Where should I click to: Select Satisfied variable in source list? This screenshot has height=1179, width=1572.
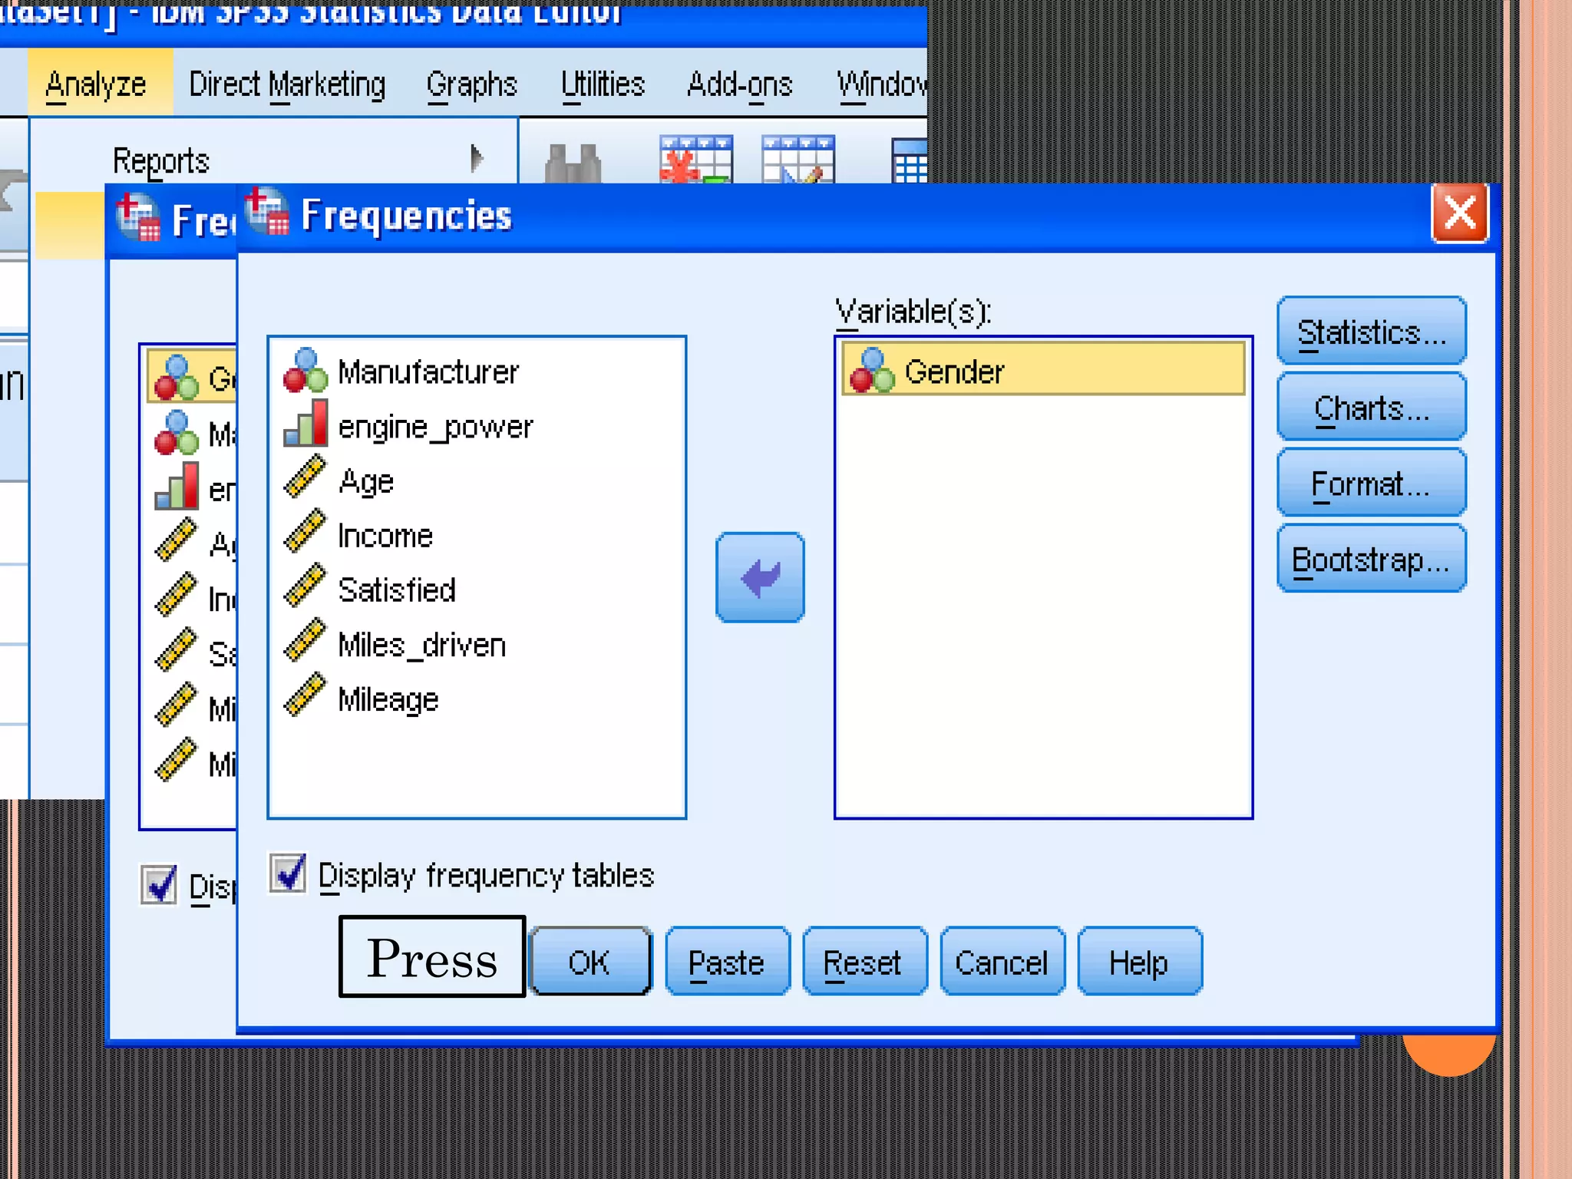(x=397, y=590)
